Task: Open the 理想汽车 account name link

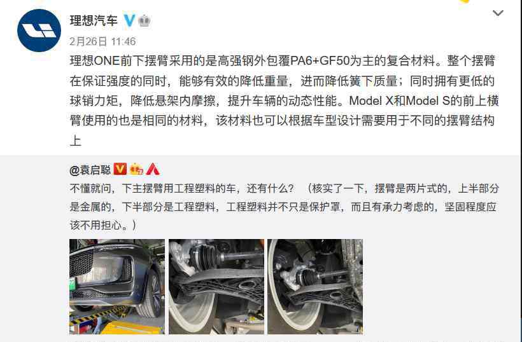Action: (94, 20)
